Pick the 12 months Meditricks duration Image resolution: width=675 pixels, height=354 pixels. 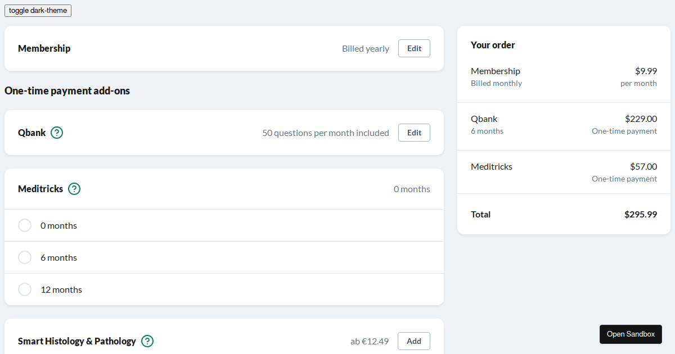[x=25, y=289]
